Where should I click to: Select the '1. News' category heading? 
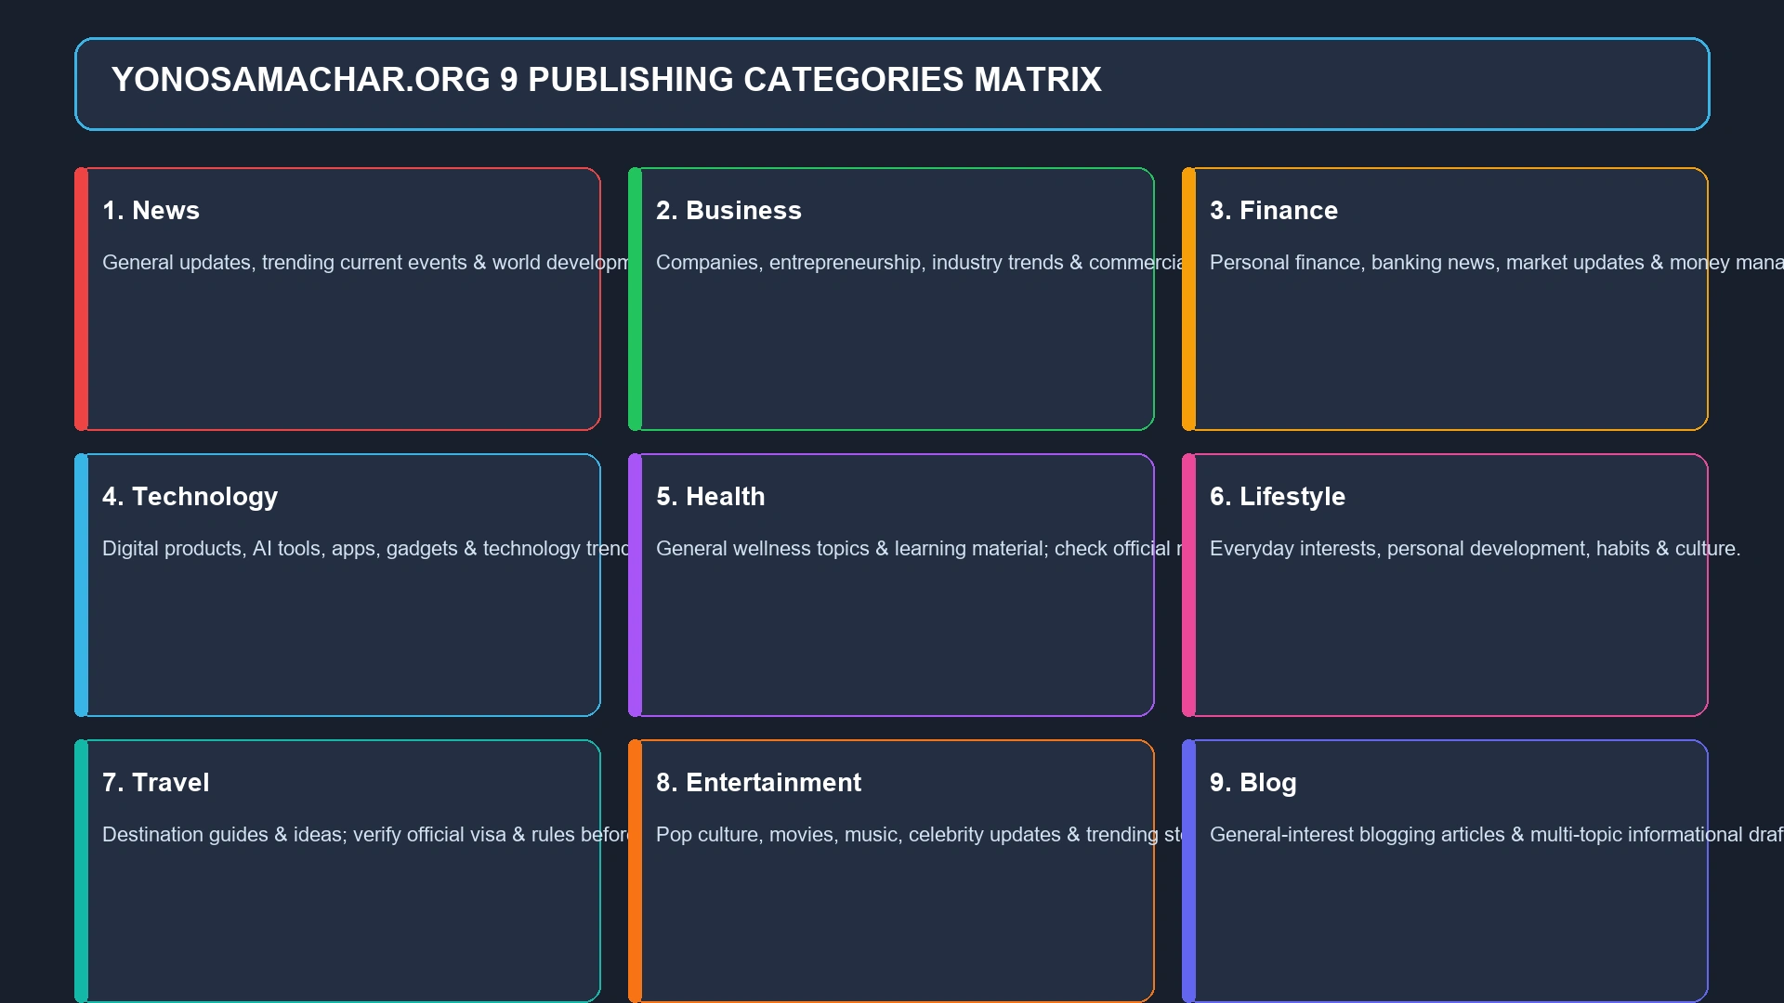point(151,211)
